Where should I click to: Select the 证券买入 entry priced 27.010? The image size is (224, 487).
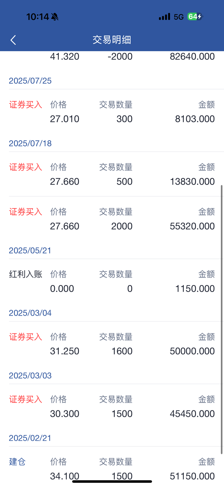point(112,112)
